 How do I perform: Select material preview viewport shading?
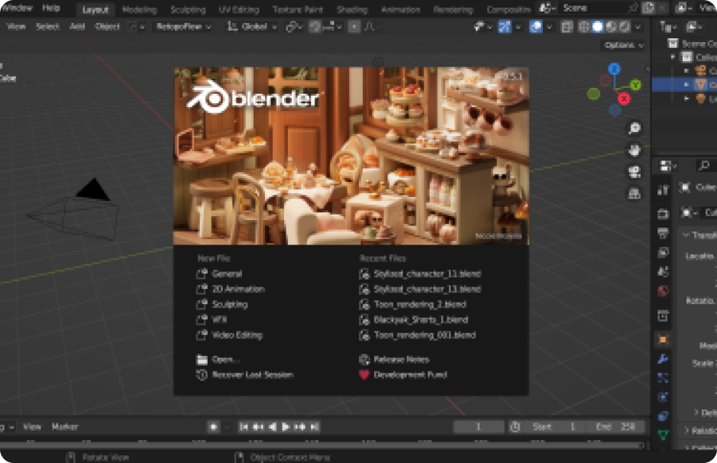[x=611, y=27]
